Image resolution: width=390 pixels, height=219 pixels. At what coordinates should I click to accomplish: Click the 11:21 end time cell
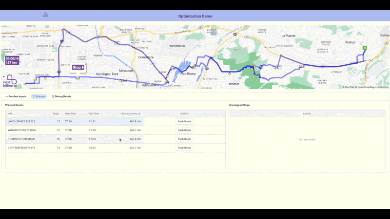coord(92,121)
